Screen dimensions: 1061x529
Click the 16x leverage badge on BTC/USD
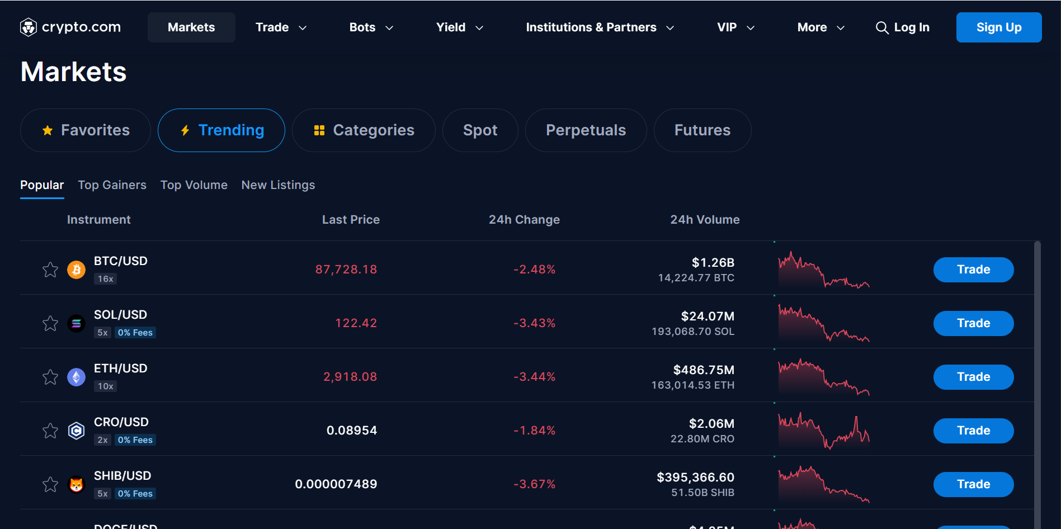105,279
